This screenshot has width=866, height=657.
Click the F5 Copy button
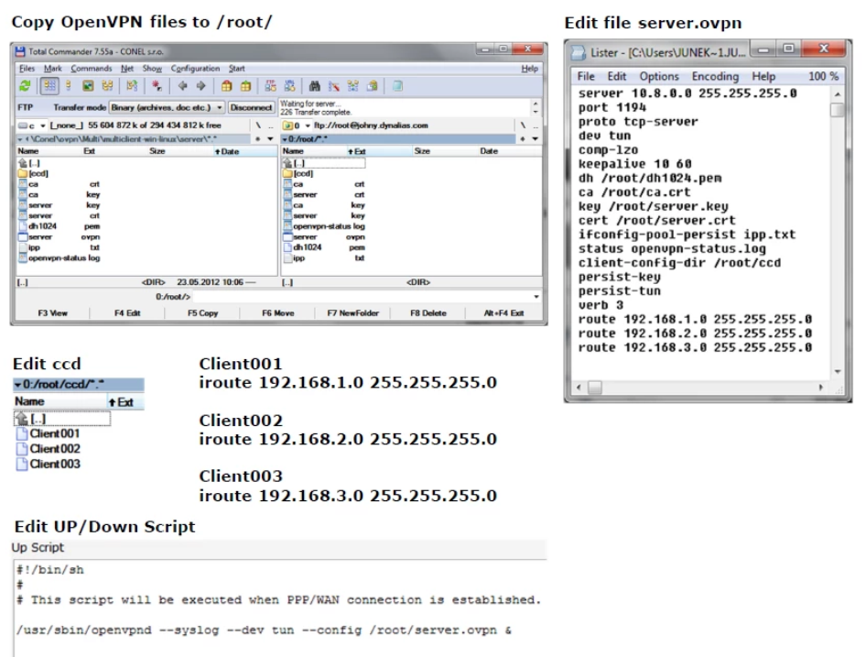[x=202, y=313]
